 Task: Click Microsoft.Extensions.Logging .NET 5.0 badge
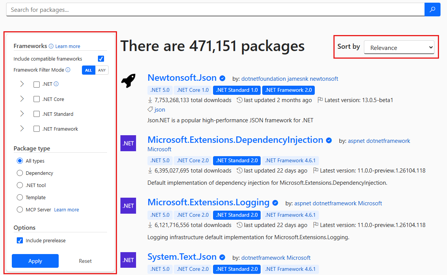click(x=160, y=215)
